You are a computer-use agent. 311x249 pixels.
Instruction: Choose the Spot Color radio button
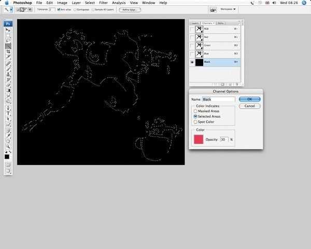point(195,122)
